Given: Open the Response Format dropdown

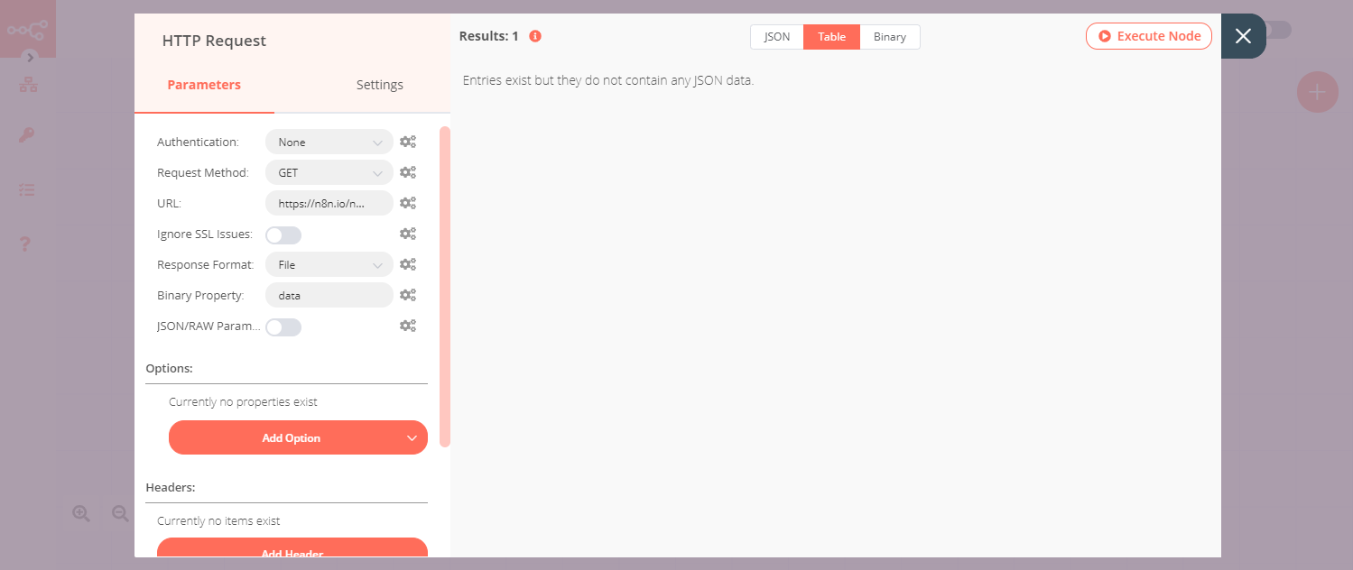Looking at the screenshot, I should (329, 264).
